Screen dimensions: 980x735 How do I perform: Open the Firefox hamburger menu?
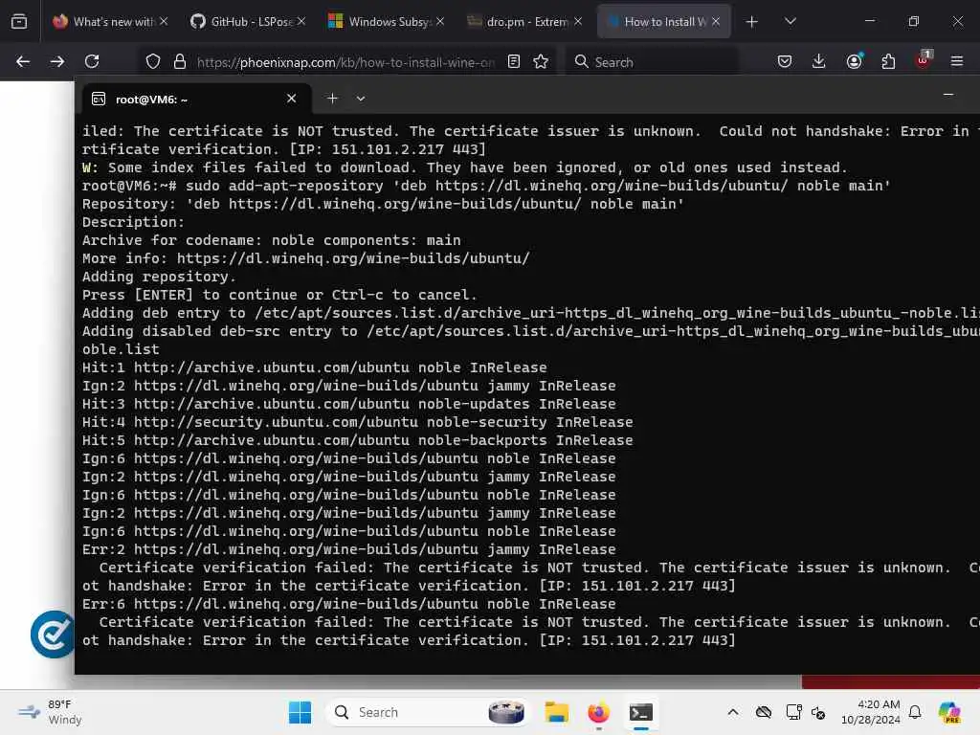pos(957,61)
